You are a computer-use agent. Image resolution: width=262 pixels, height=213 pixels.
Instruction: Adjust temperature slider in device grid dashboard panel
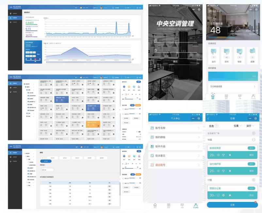[x=132, y=99]
